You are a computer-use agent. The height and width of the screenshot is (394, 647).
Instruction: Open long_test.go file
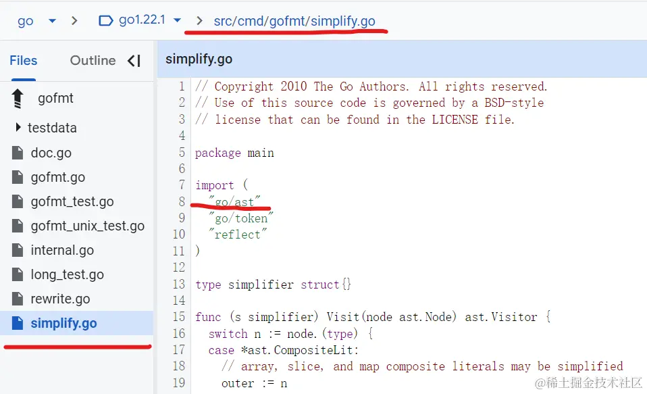[x=68, y=275]
